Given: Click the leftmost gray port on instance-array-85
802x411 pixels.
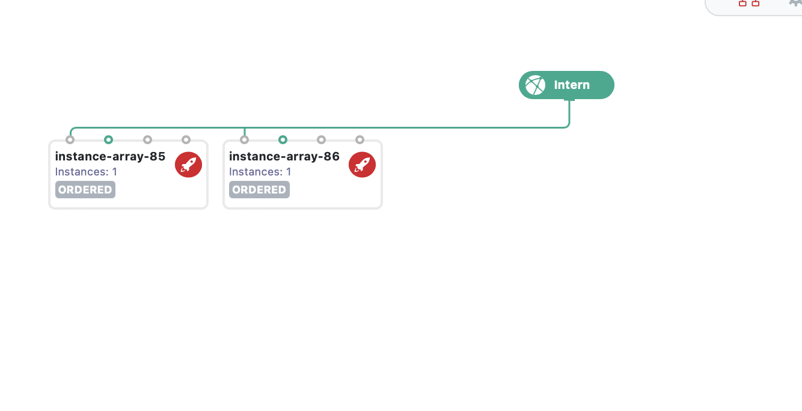Looking at the screenshot, I should pos(70,140).
